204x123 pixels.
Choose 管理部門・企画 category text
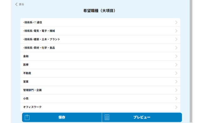pos(32,90)
